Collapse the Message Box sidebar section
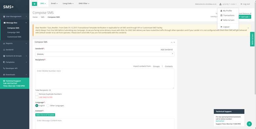The image size is (256, 129). [x=15, y=23]
